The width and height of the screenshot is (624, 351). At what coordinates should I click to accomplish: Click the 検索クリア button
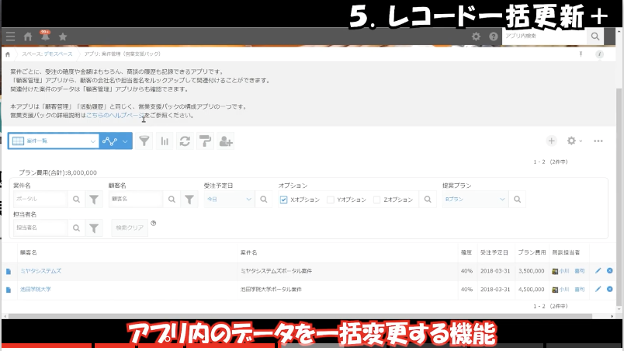tap(130, 228)
